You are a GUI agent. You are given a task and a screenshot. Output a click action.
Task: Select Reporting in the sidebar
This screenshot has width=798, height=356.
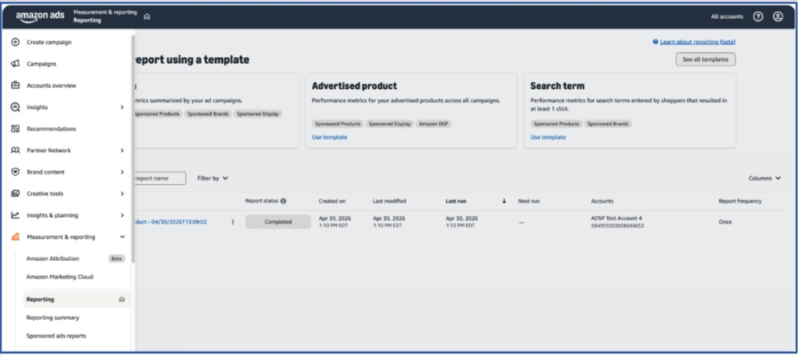tap(76, 300)
